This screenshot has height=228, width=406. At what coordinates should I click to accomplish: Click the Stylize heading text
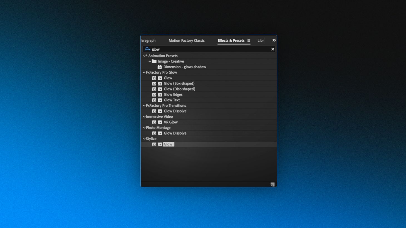point(151,139)
